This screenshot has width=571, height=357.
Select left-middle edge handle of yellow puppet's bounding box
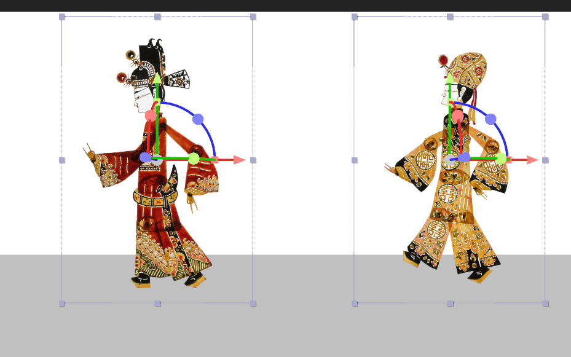355,160
